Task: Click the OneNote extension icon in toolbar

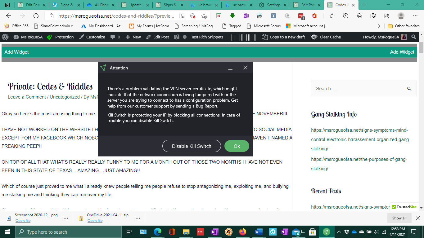Action: tap(246, 16)
